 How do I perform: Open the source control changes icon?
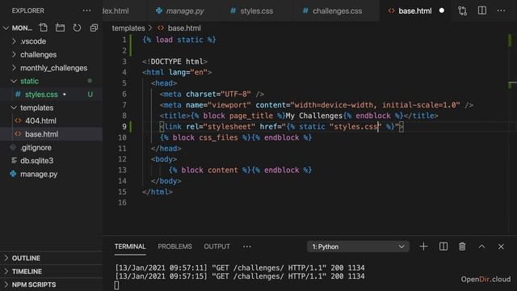tap(462, 11)
